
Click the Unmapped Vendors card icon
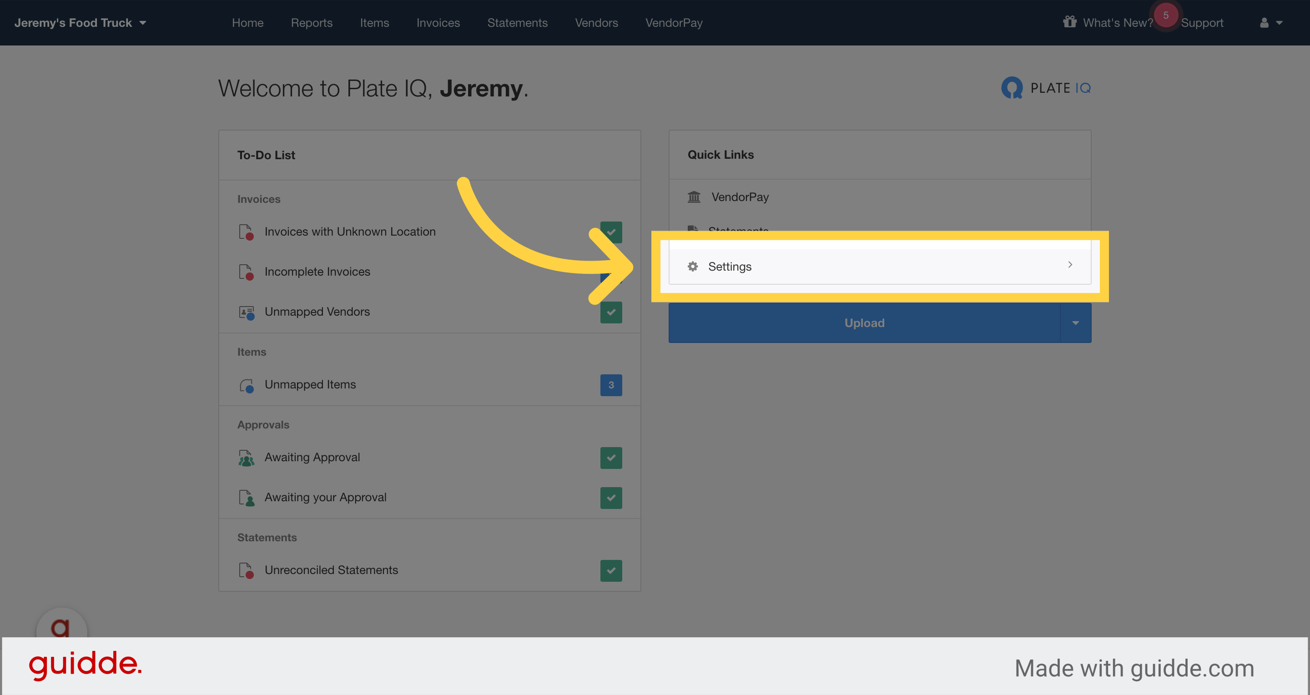[x=247, y=312]
